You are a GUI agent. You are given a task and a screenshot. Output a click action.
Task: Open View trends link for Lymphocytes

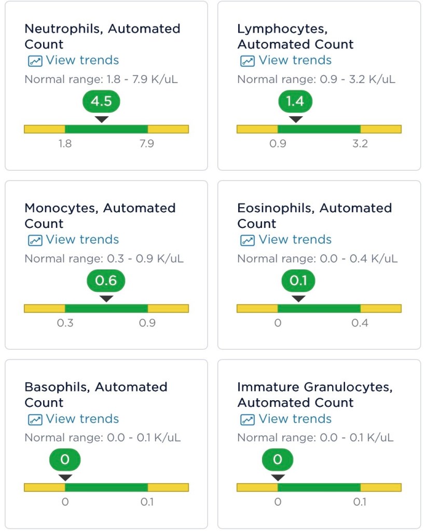295,60
